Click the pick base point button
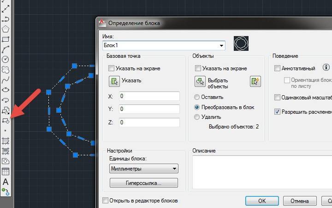The width and height of the screenshot is (332, 208). pos(114,81)
